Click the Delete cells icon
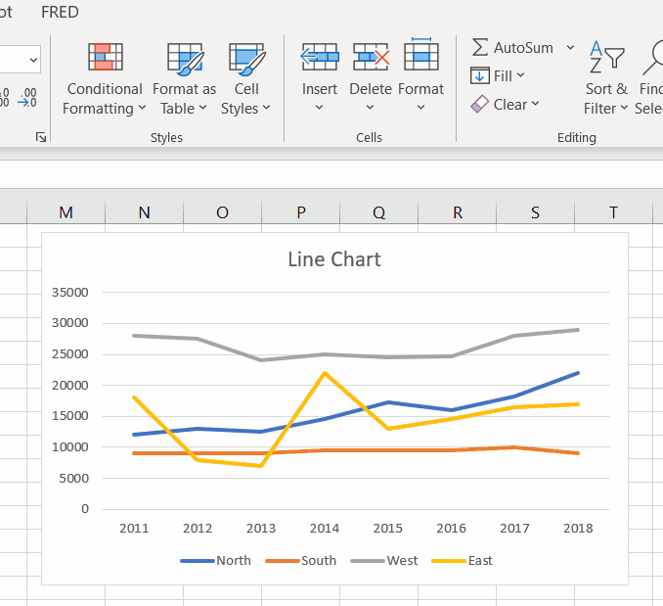 coord(371,57)
